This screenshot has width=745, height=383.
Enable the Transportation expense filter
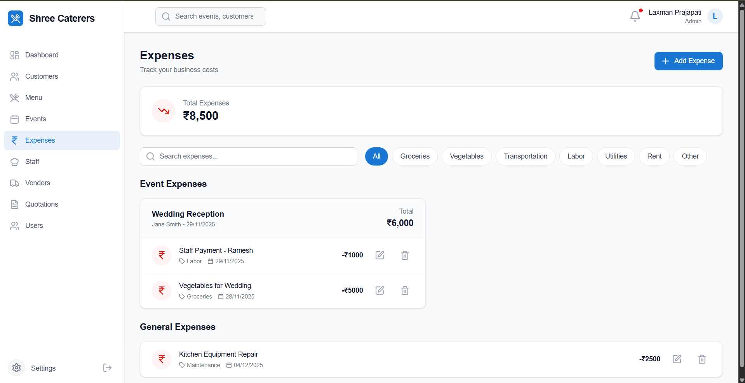tap(525, 156)
